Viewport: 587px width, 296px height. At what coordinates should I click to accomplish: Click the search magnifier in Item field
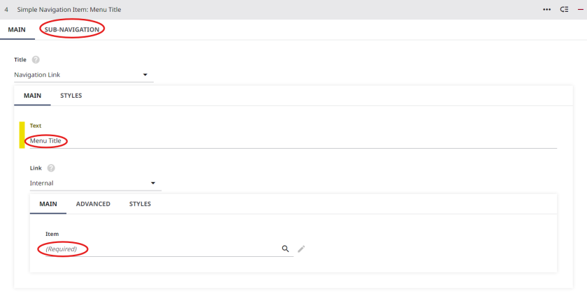285,249
